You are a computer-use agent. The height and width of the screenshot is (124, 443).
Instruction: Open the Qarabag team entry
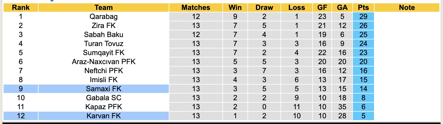coord(103,17)
